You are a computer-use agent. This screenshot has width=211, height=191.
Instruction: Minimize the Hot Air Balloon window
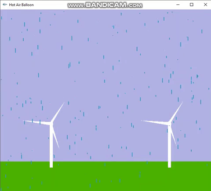178,5
